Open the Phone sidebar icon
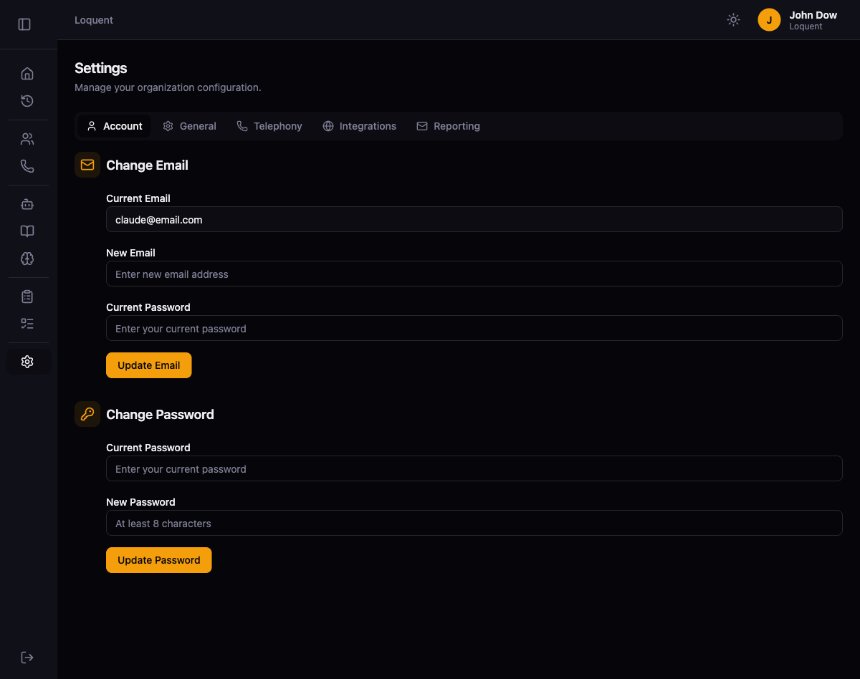The width and height of the screenshot is (860, 679). click(x=27, y=165)
